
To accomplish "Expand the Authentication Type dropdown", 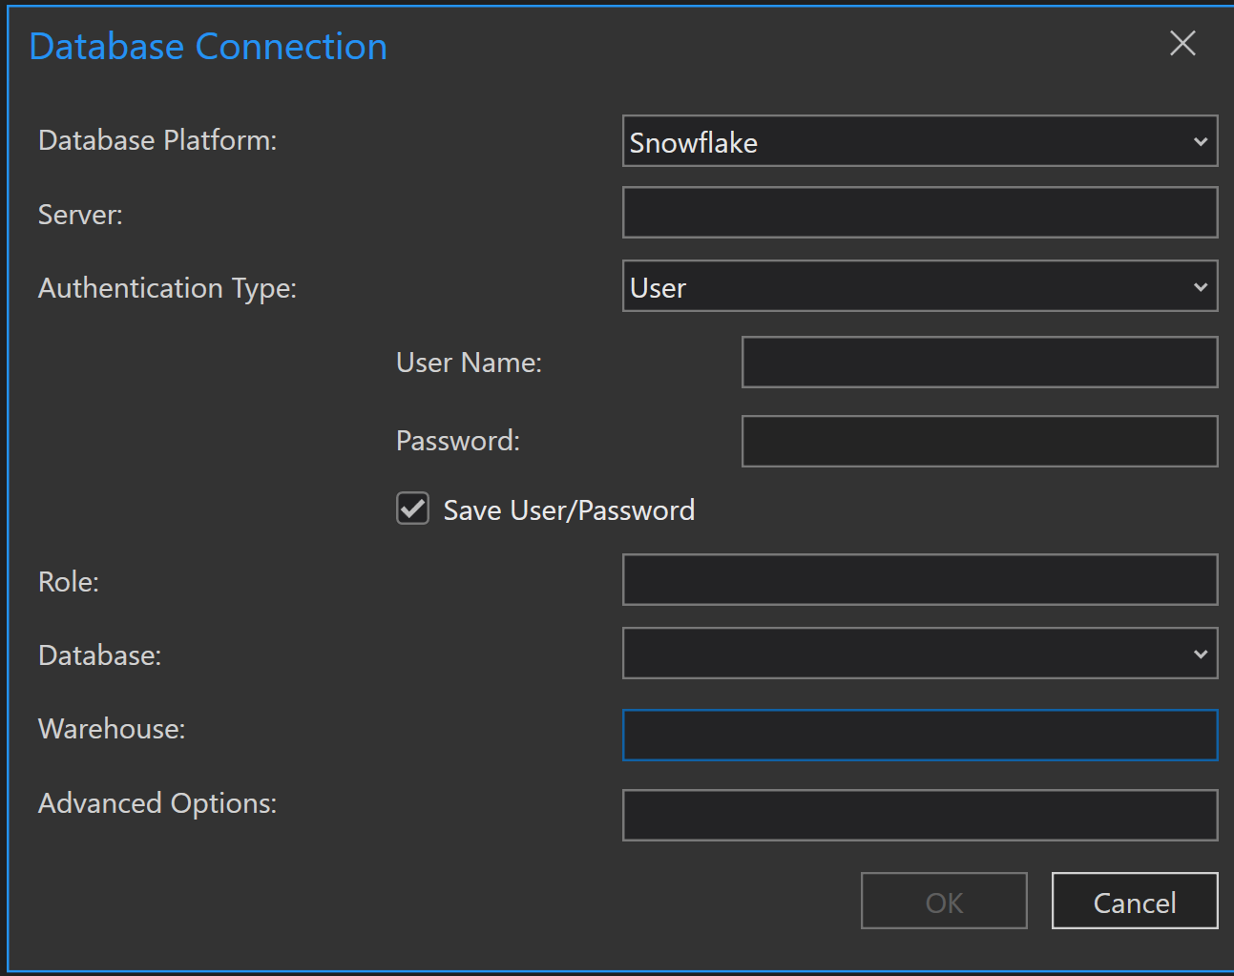I will tap(919, 286).
